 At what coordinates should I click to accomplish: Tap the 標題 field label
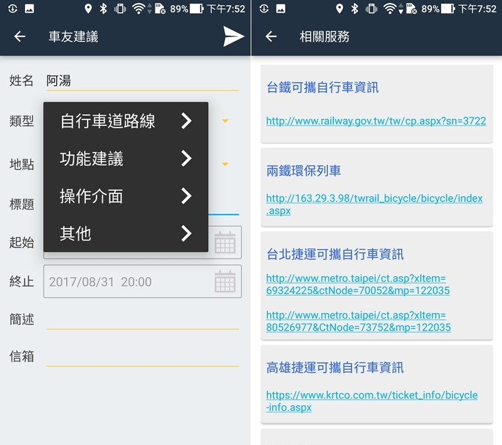[21, 204]
